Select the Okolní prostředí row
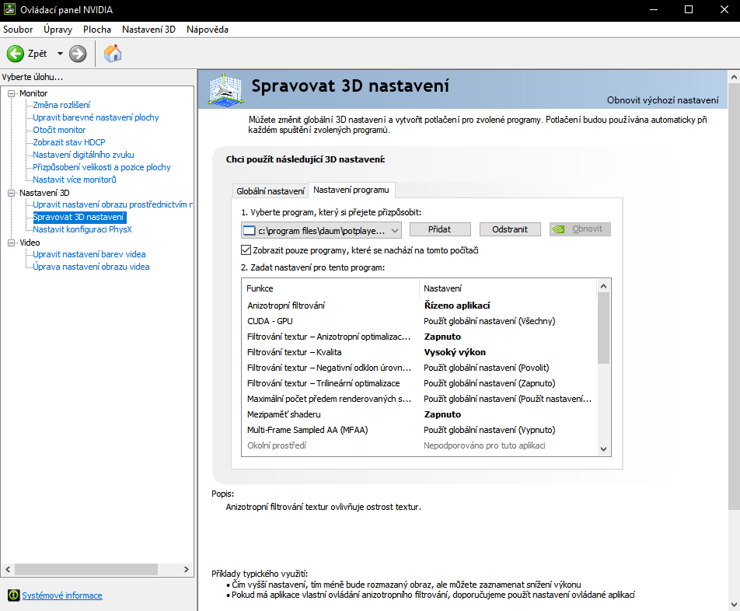 [419, 445]
